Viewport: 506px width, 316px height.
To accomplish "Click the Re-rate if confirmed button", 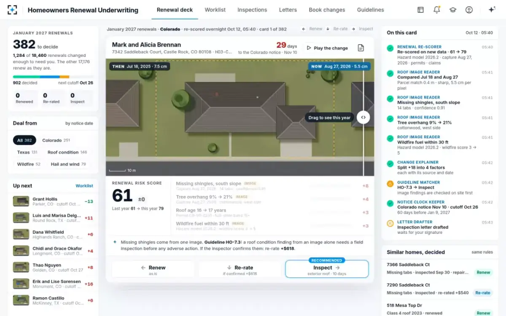I will pos(240,269).
